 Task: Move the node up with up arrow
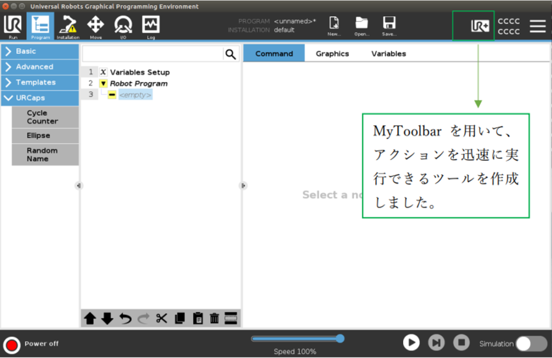tap(90, 319)
